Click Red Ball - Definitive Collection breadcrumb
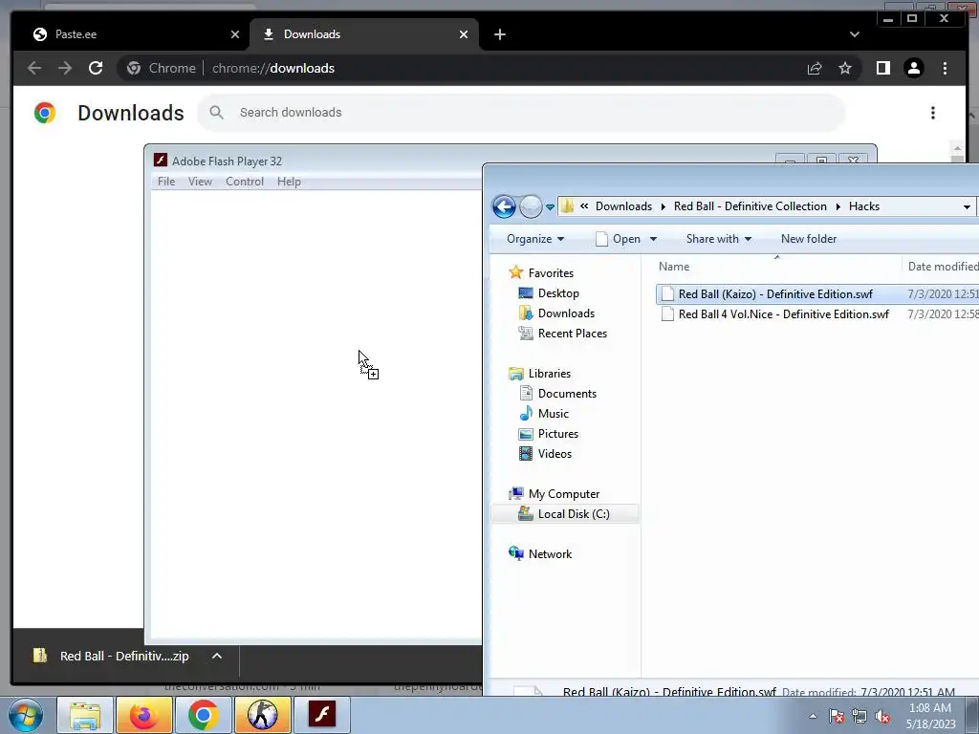Screen dimensions: 979x734 click(750, 206)
